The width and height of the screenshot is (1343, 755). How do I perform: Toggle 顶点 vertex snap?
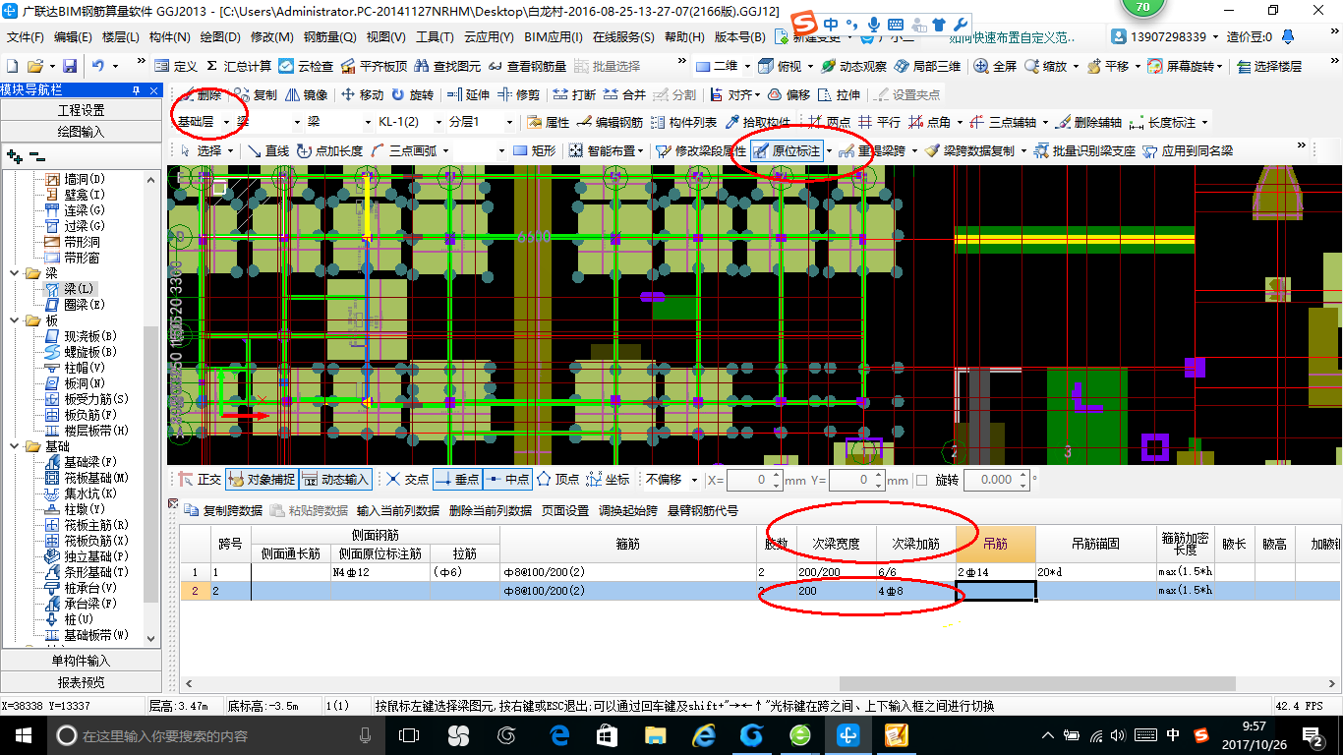point(557,479)
